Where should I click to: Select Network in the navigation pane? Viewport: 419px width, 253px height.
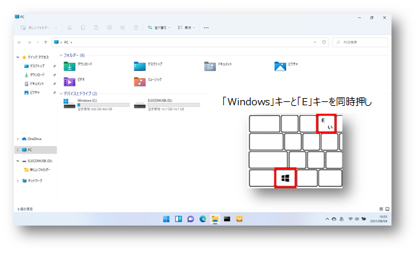(32, 180)
